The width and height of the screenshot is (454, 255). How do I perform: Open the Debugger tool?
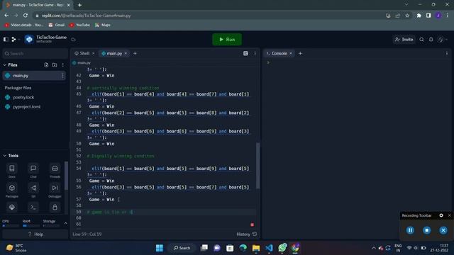click(55, 190)
